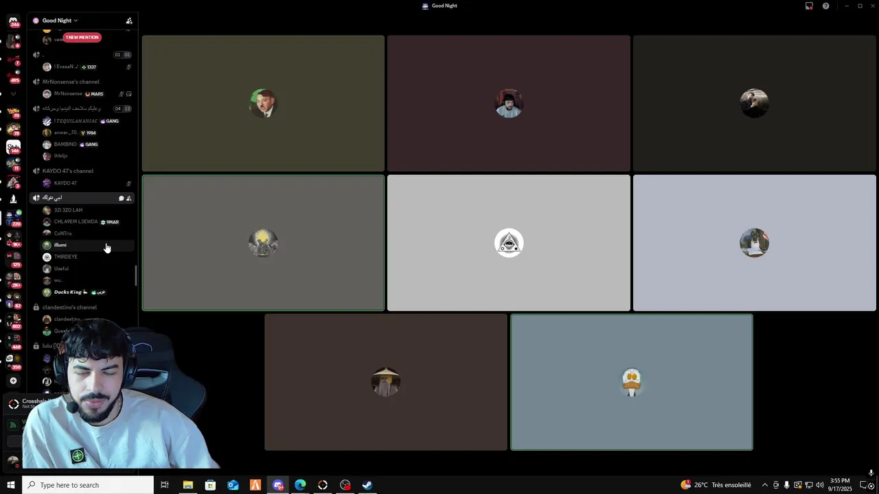Join KAYDO 47's channel
Image resolution: width=879 pixels, height=494 pixels.
[82, 171]
